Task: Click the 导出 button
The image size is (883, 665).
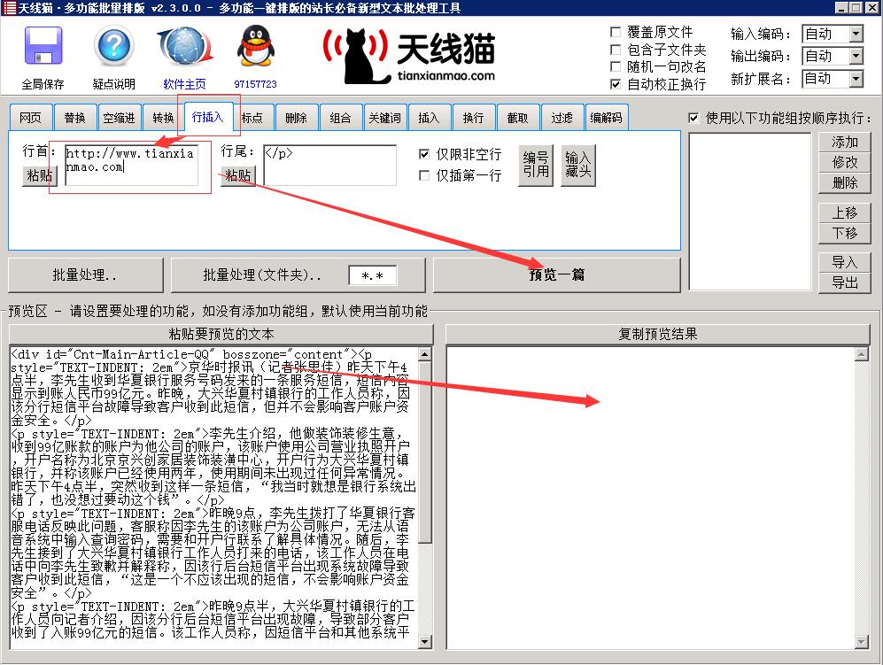Action: click(845, 282)
